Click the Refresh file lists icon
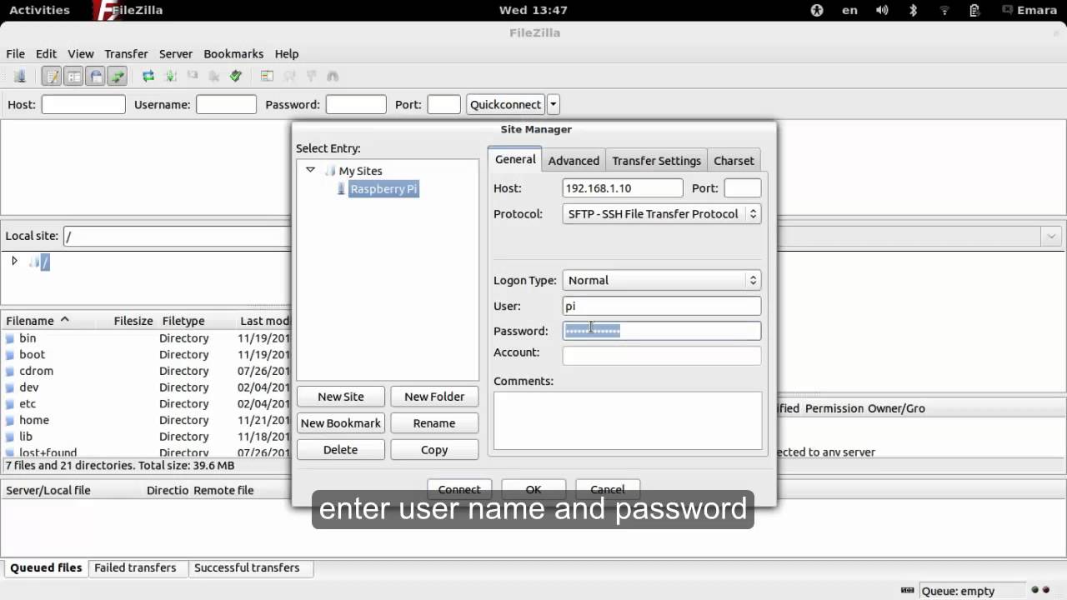 click(148, 76)
